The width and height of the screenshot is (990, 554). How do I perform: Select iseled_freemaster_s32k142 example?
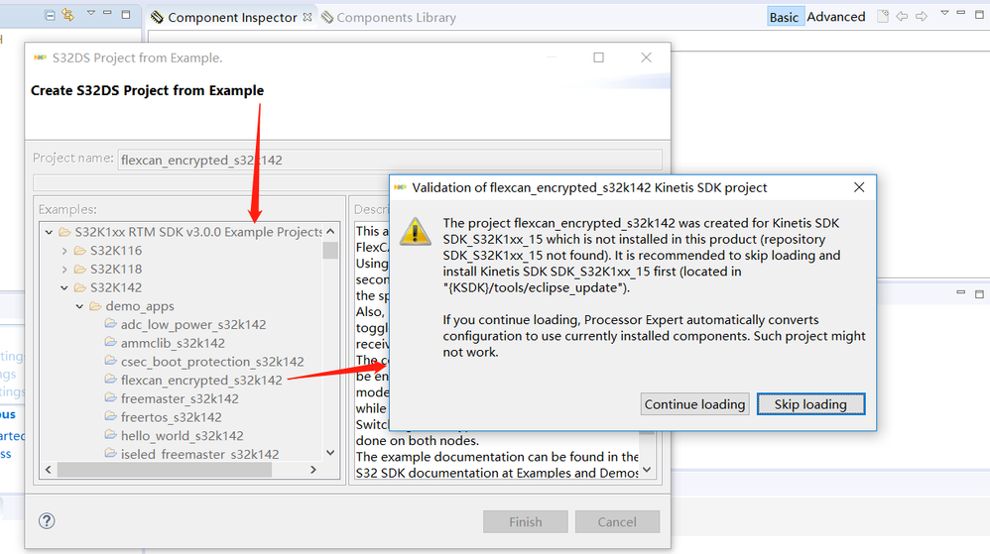tap(199, 454)
